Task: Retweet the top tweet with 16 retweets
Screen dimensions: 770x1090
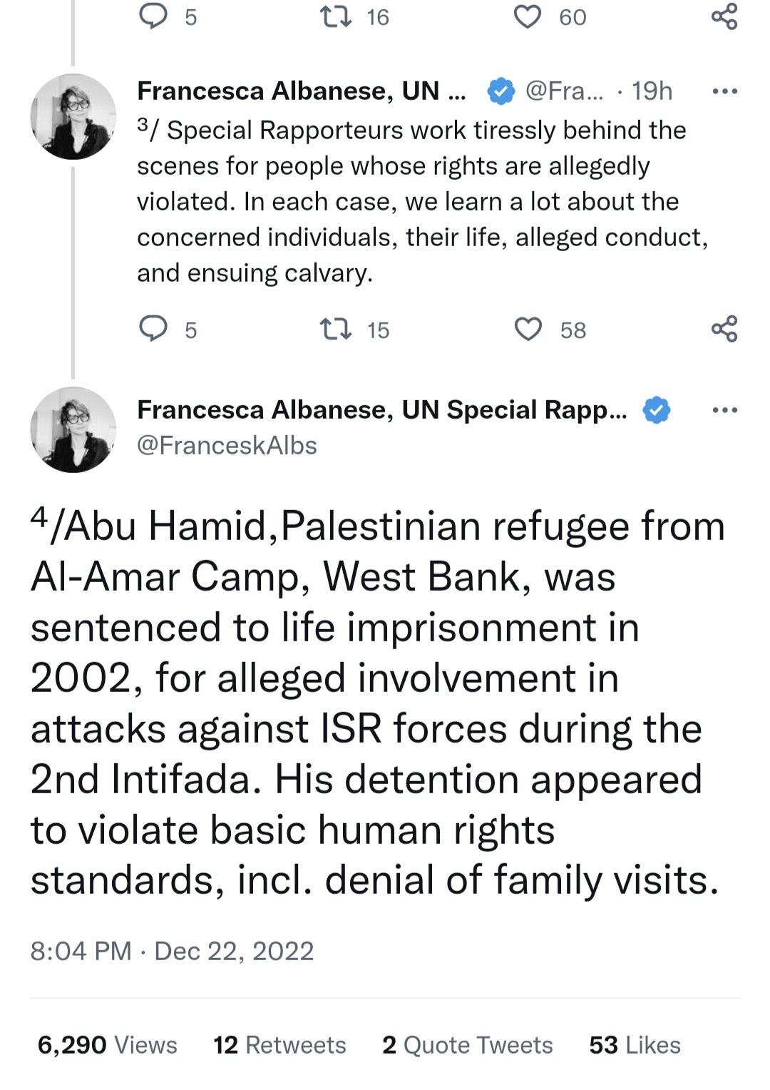Action: pyautogui.click(x=335, y=16)
